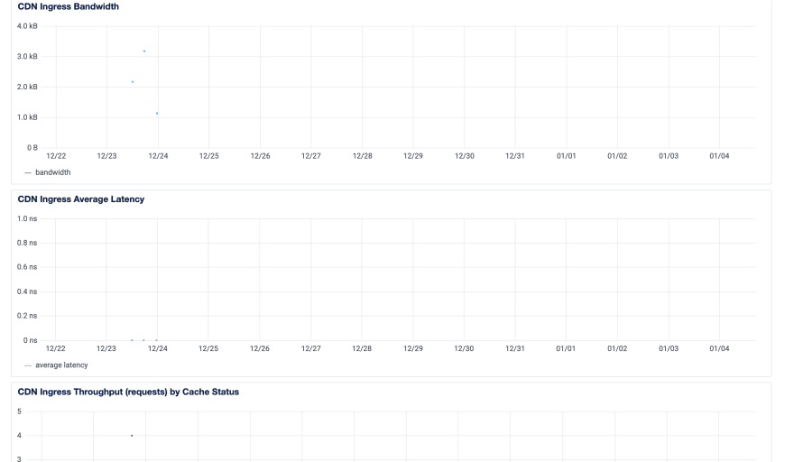Click the 12/30 label on Latency chart
The width and height of the screenshot is (794, 462).
(x=464, y=348)
